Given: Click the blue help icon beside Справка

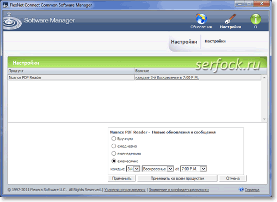Looking at the screenshot, I should [241, 189].
